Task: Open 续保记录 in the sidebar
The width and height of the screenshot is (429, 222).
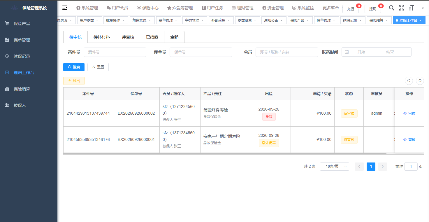Action: (x=29, y=56)
